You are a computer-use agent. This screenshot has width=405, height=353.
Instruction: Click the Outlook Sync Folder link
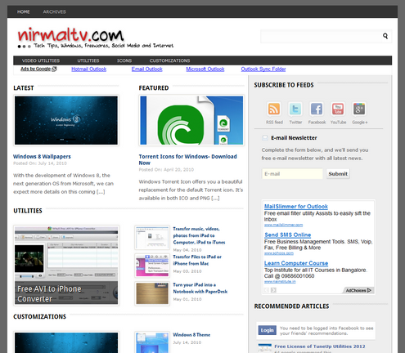pos(263,69)
